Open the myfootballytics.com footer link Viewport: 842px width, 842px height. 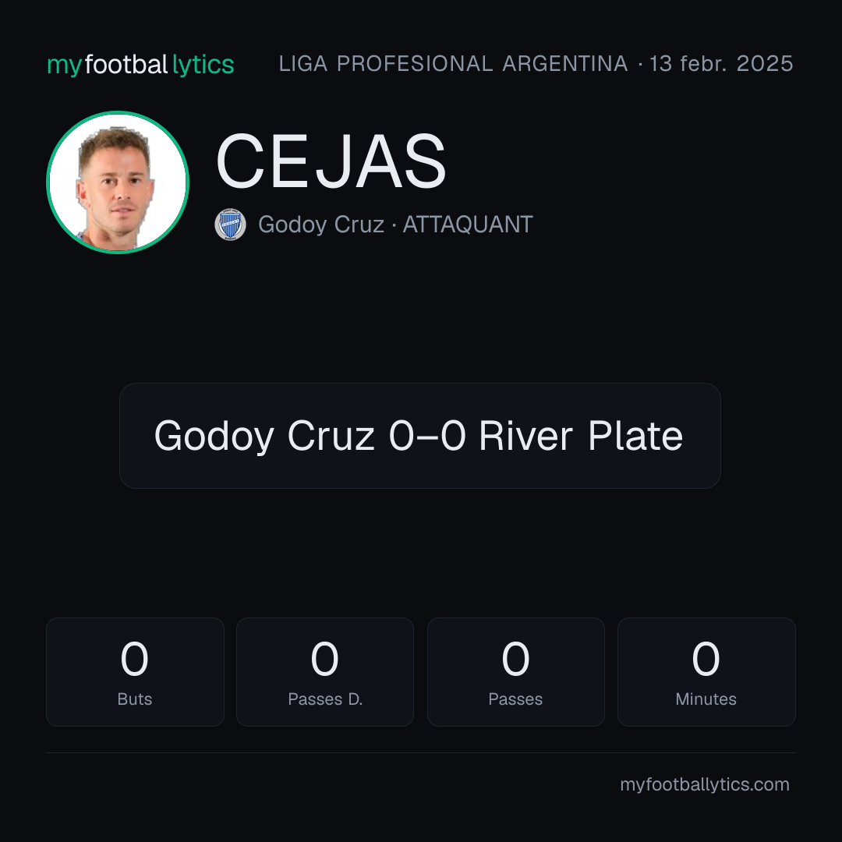(x=705, y=784)
